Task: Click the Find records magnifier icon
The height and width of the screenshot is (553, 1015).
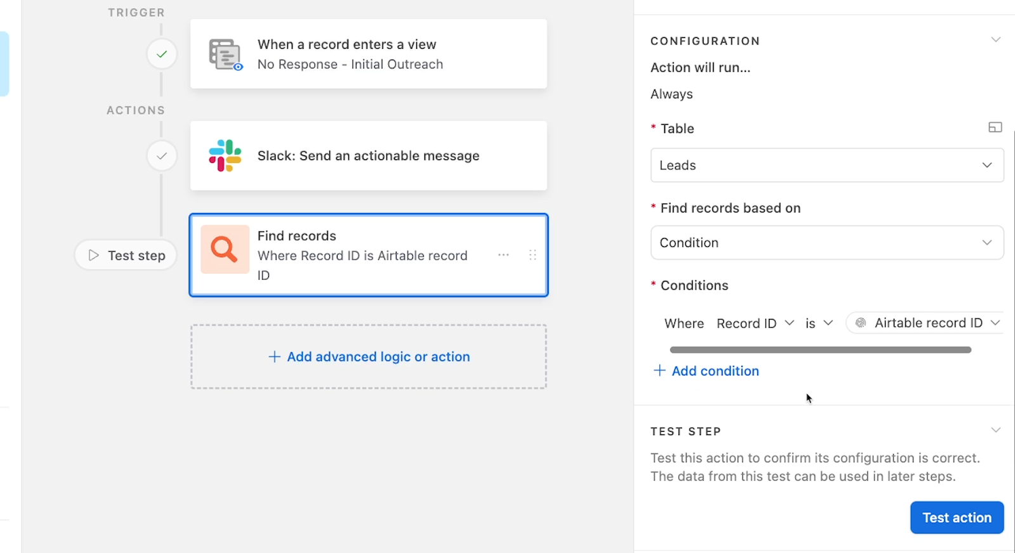Action: [x=225, y=249]
